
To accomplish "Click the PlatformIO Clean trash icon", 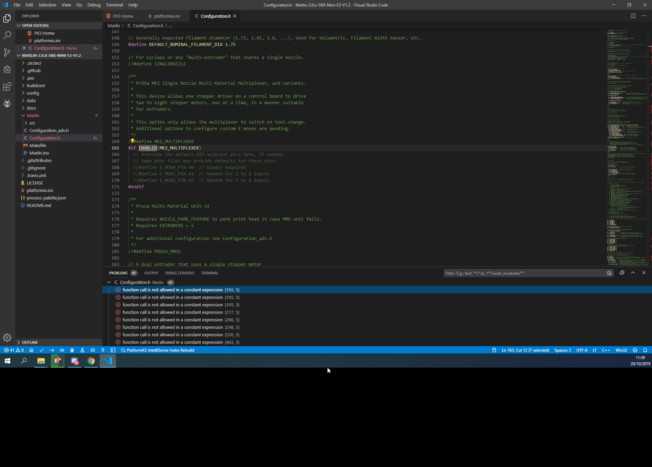I will (x=72, y=350).
